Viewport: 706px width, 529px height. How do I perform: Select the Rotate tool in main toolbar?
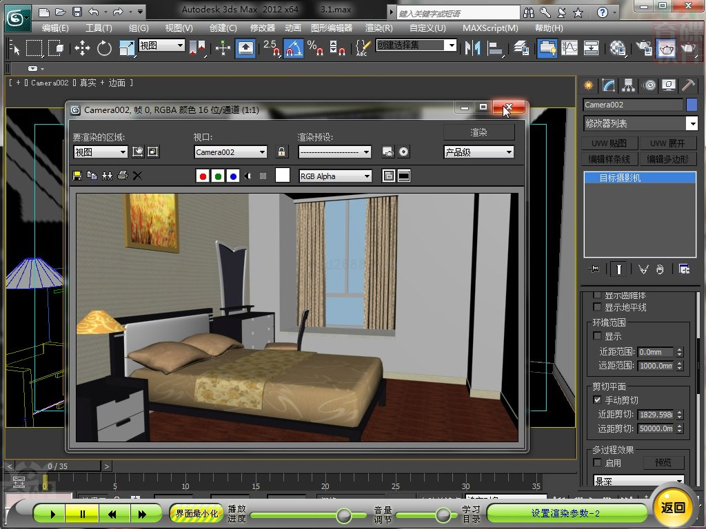[x=104, y=48]
